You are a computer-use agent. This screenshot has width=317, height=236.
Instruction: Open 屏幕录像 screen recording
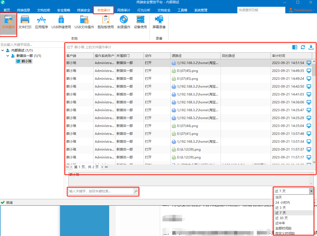[159, 22]
